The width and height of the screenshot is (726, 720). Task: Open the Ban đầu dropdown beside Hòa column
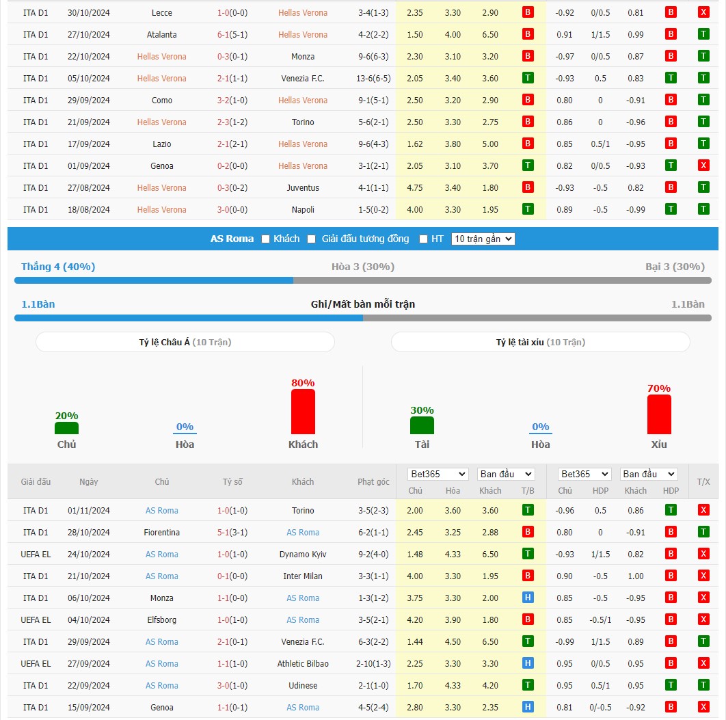point(506,474)
